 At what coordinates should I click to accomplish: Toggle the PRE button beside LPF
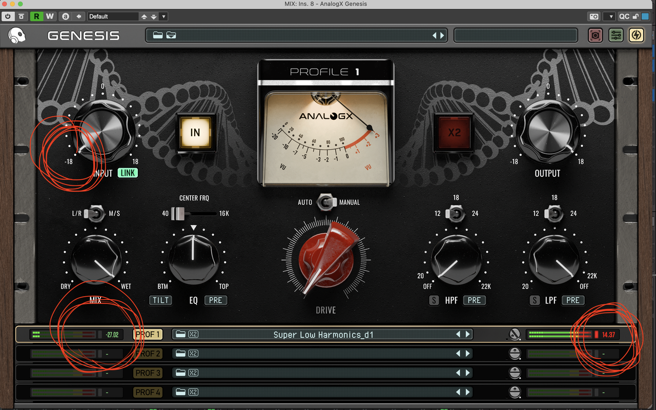point(572,300)
